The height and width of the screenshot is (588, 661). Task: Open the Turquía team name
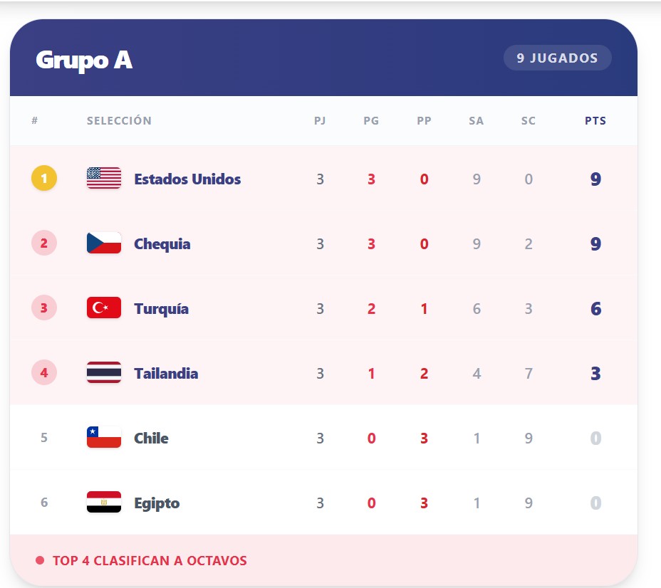[x=162, y=309]
